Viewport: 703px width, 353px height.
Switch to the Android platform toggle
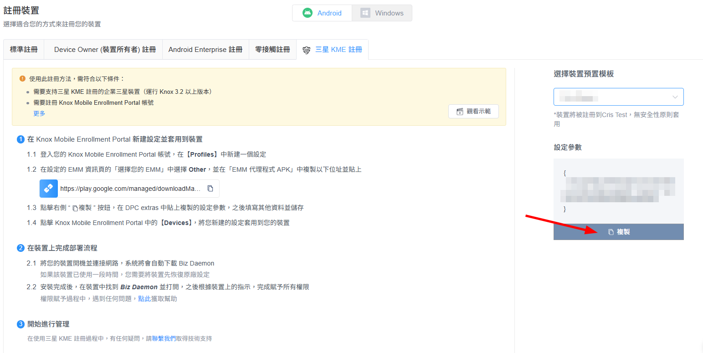click(x=322, y=13)
